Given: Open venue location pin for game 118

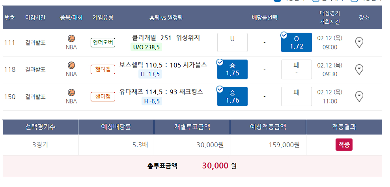Looking at the screenshot, I should point(359,69).
